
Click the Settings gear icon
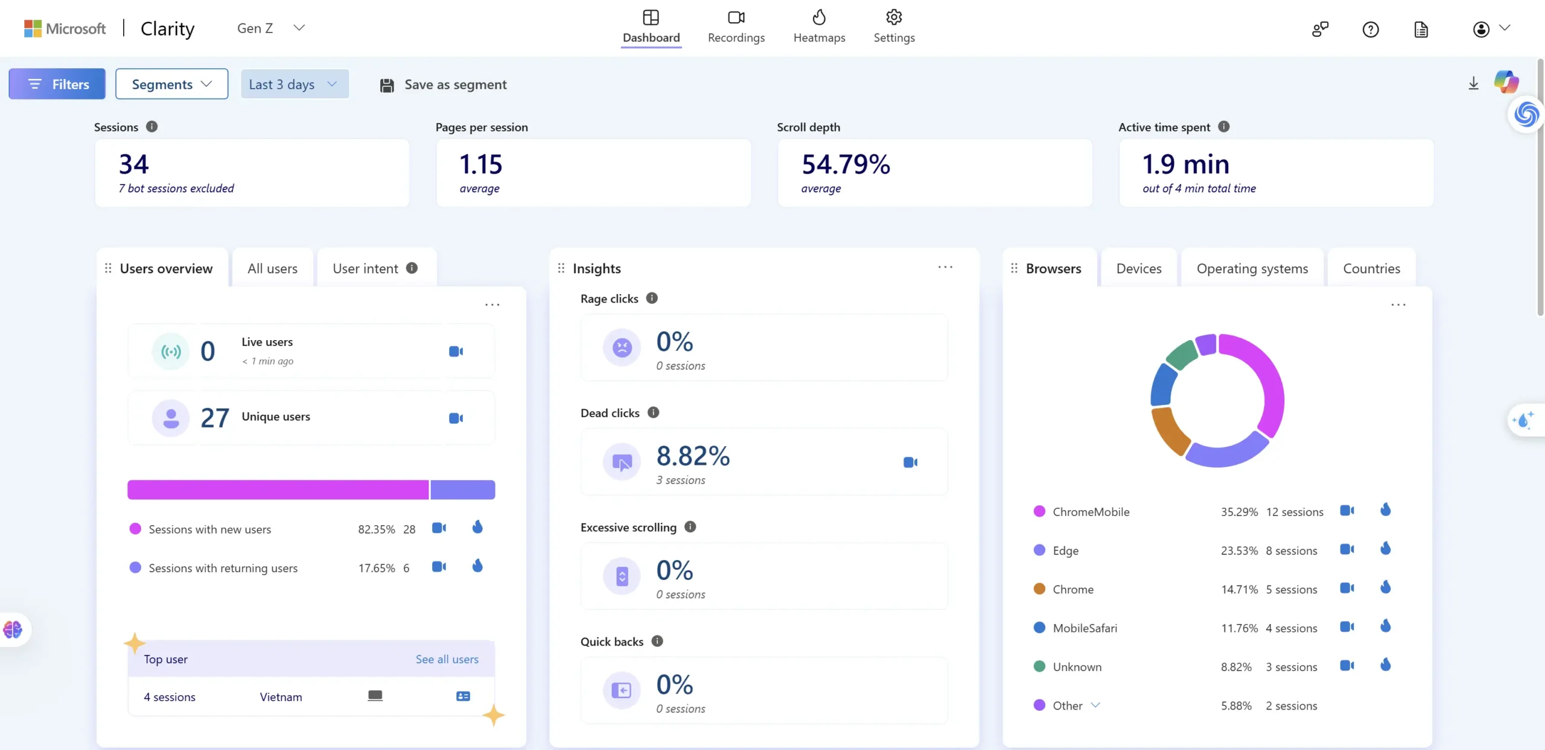[892, 17]
